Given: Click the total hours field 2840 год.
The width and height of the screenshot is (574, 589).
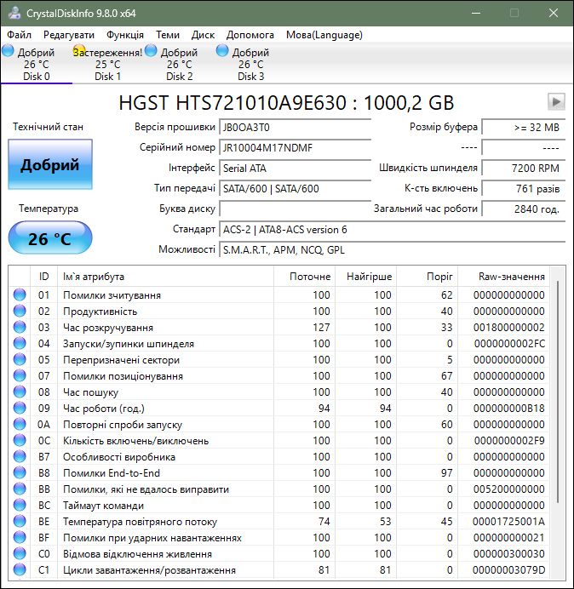Looking at the screenshot, I should point(523,209).
